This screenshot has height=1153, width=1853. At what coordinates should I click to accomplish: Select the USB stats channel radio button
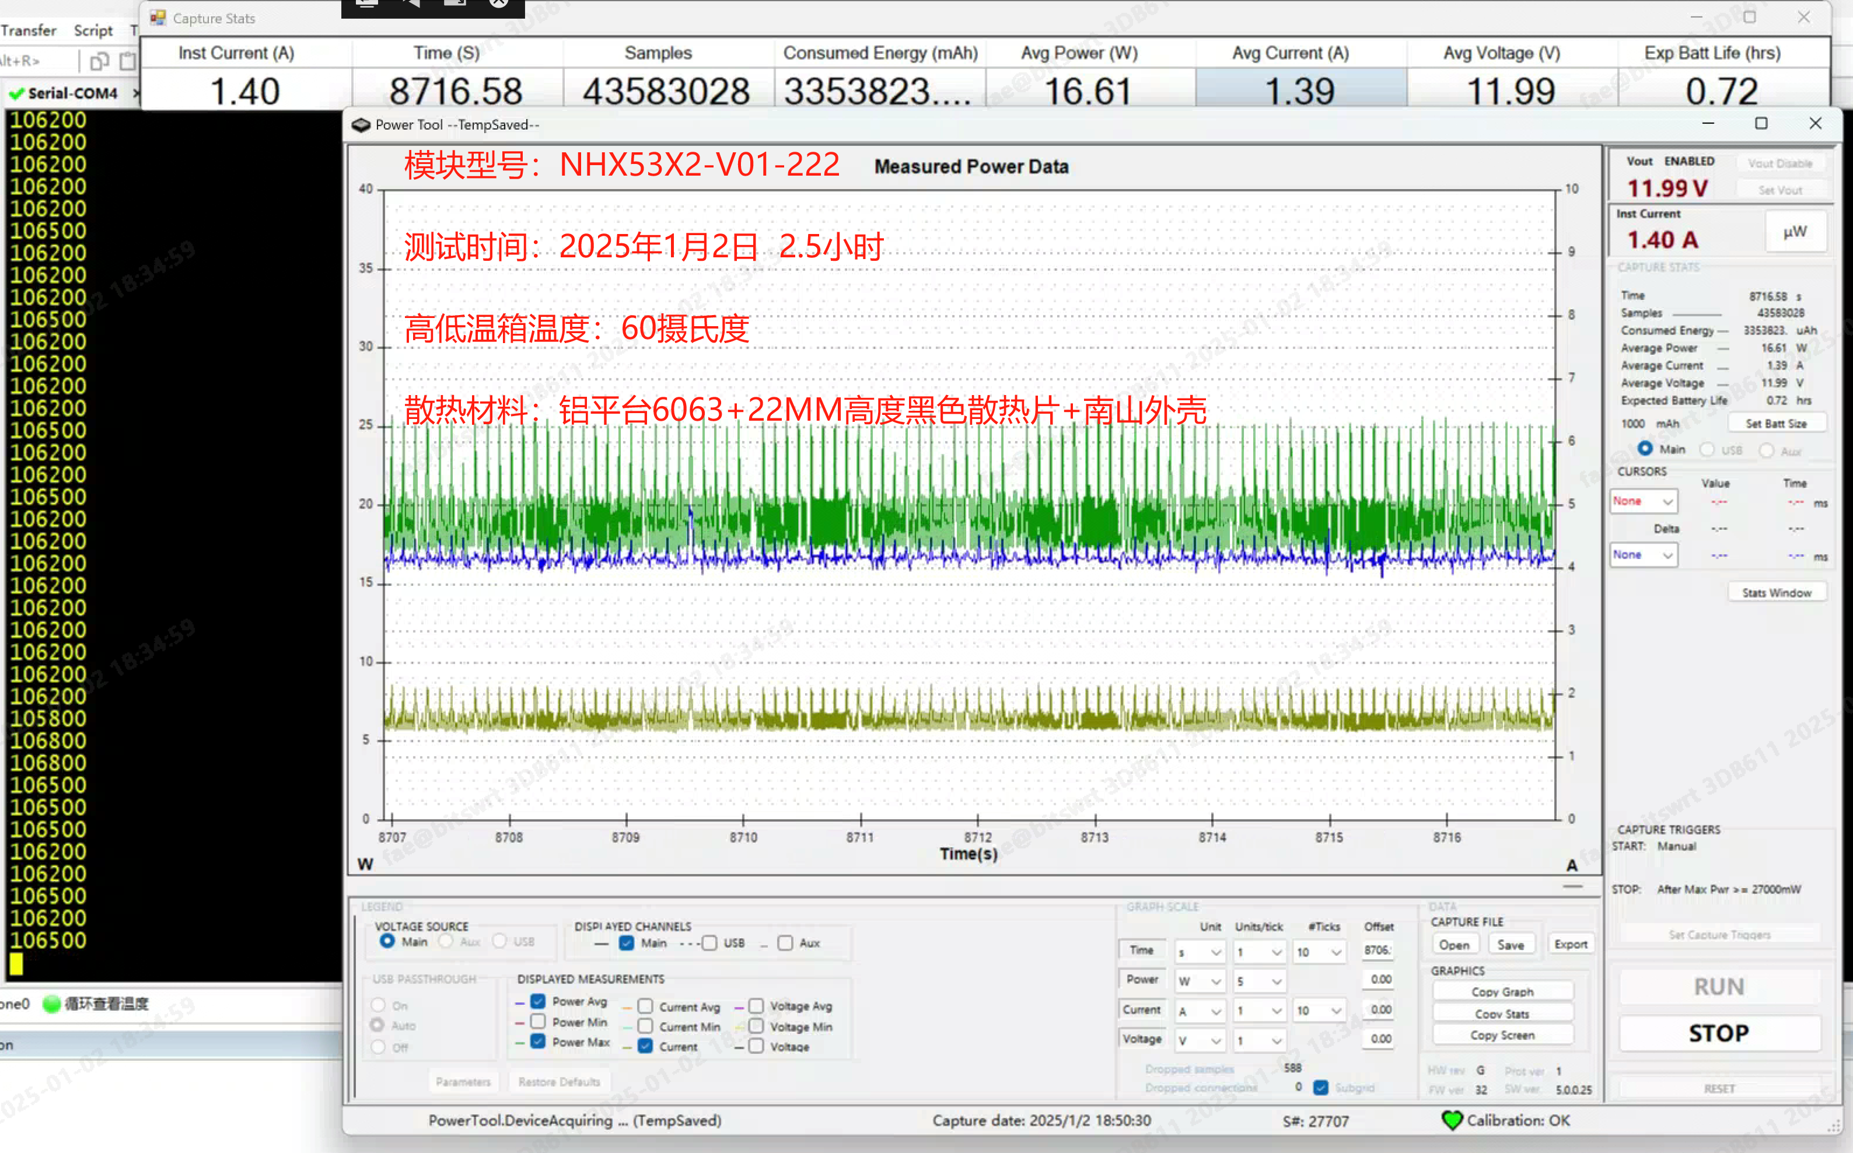pos(1707,450)
